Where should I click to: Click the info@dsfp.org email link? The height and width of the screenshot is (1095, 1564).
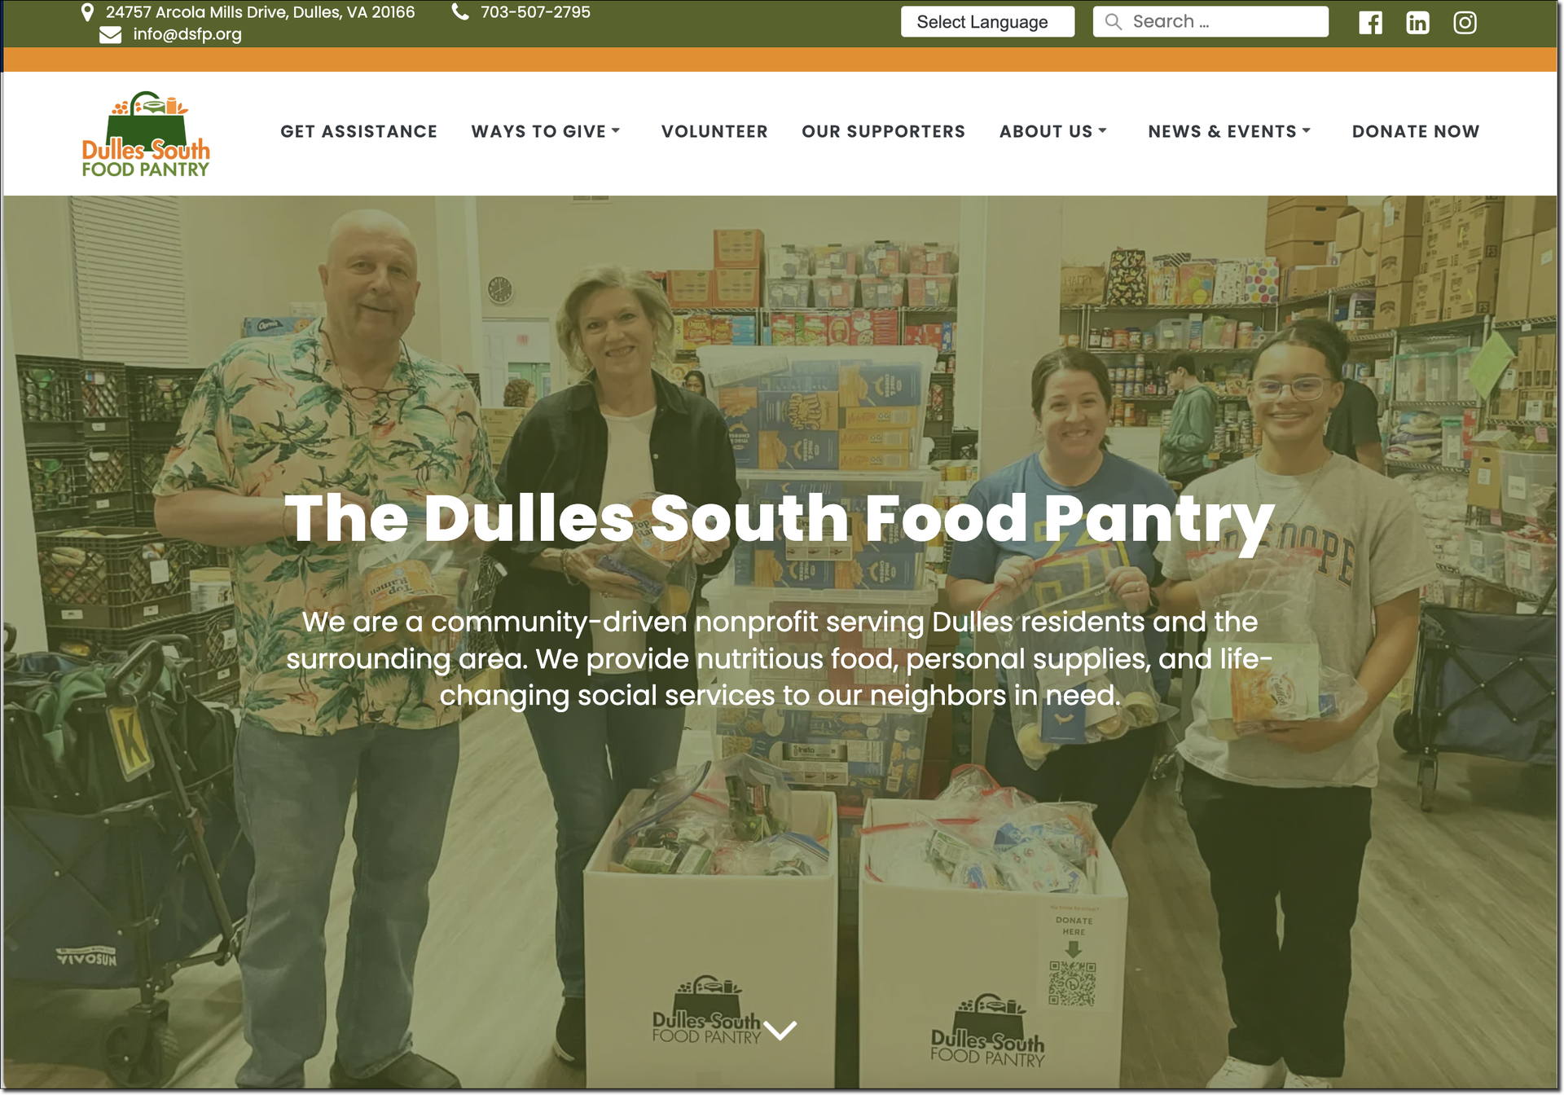(187, 34)
